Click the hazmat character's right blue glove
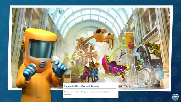 point(30,72)
